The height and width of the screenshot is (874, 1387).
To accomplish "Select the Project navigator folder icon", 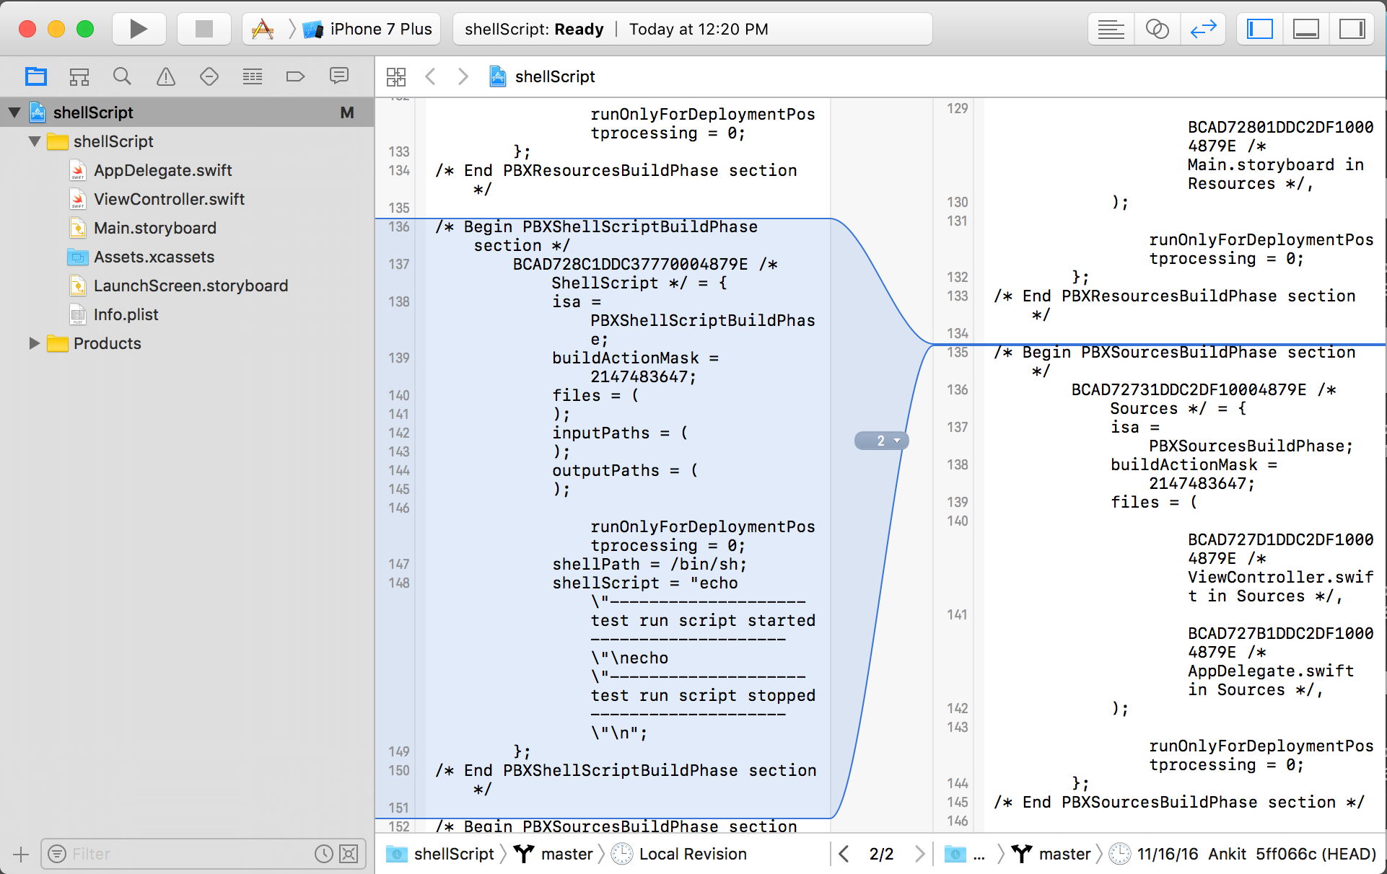I will (36, 76).
